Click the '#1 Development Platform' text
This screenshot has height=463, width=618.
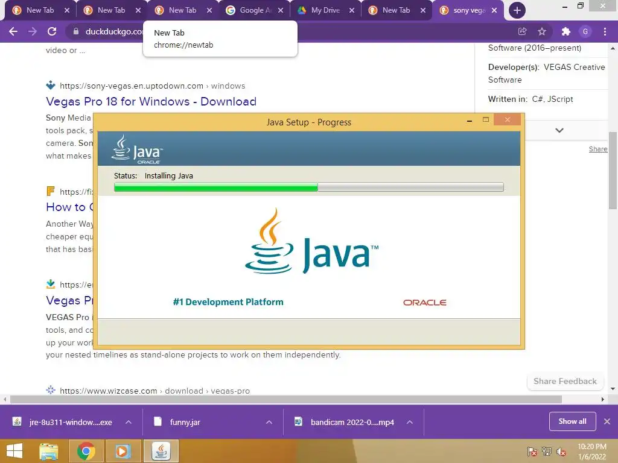pos(228,302)
